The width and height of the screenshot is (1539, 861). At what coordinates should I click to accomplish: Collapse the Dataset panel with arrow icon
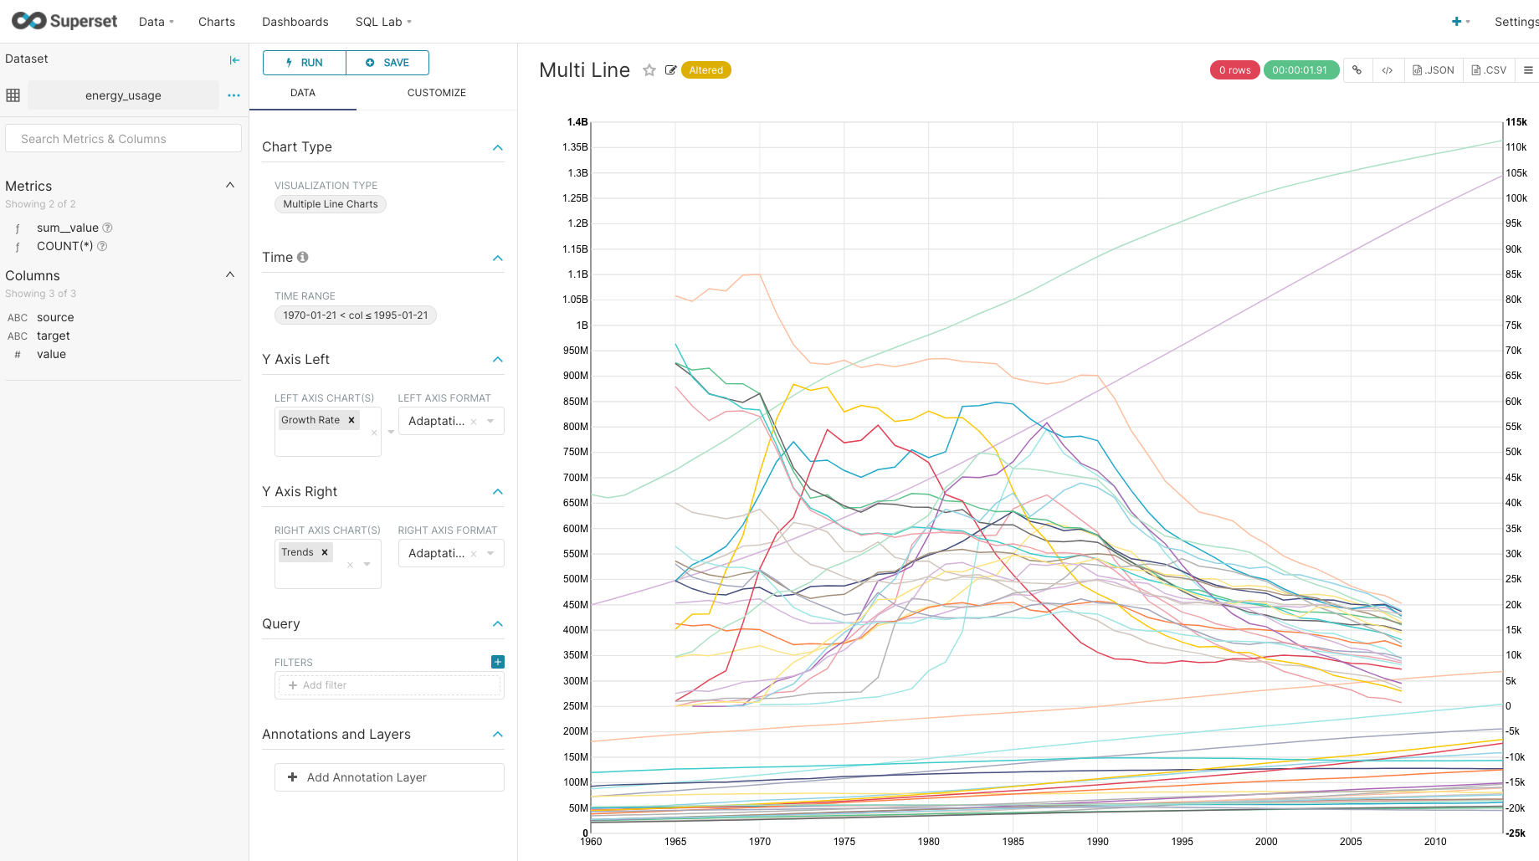coord(234,59)
